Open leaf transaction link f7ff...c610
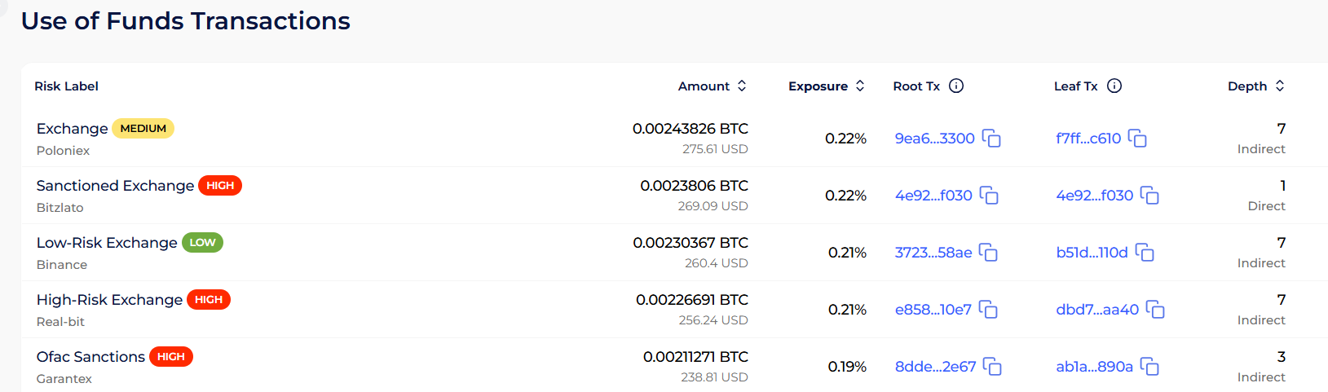1328x392 pixels. point(1088,139)
